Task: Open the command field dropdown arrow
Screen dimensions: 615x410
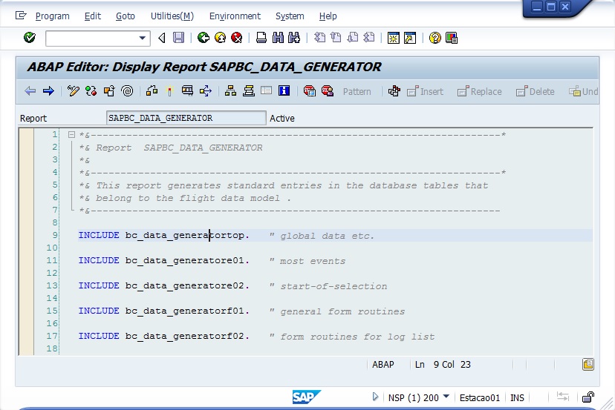Action: 143,38
